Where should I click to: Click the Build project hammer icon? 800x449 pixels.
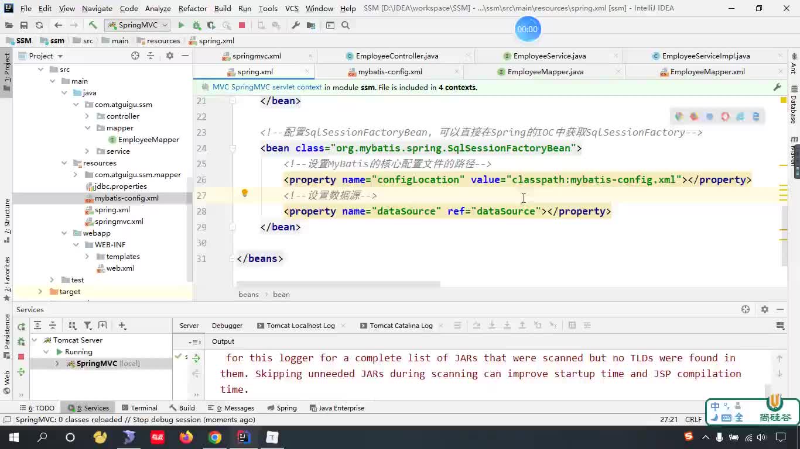[93, 25]
